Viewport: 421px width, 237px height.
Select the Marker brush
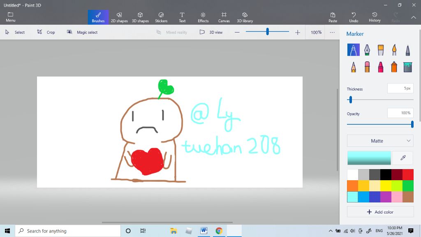coord(353,50)
